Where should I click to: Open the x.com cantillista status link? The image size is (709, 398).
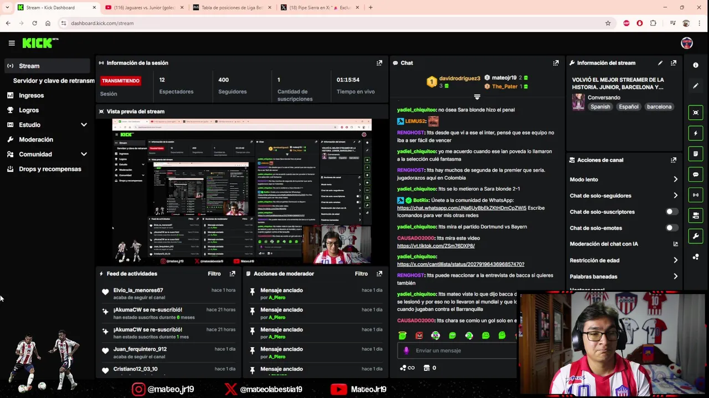pos(460,264)
